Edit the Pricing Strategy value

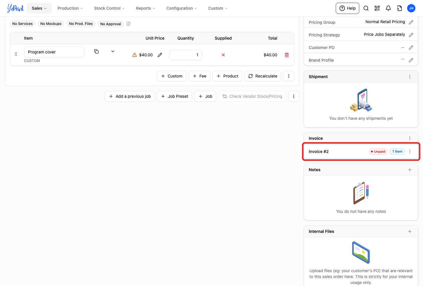[x=411, y=35]
